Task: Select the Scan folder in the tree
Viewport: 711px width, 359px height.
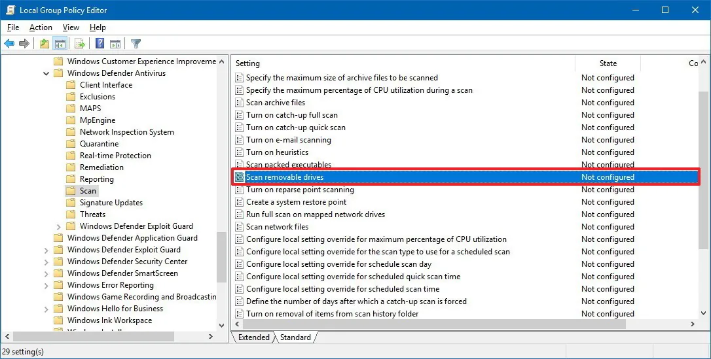Action: click(88, 190)
